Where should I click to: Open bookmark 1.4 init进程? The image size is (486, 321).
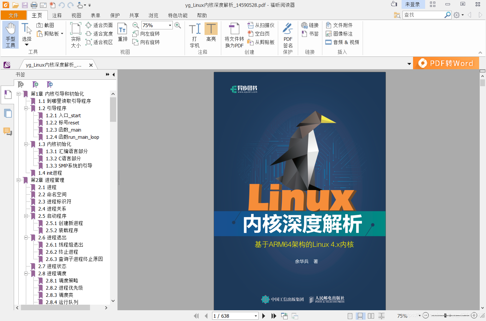click(50, 173)
